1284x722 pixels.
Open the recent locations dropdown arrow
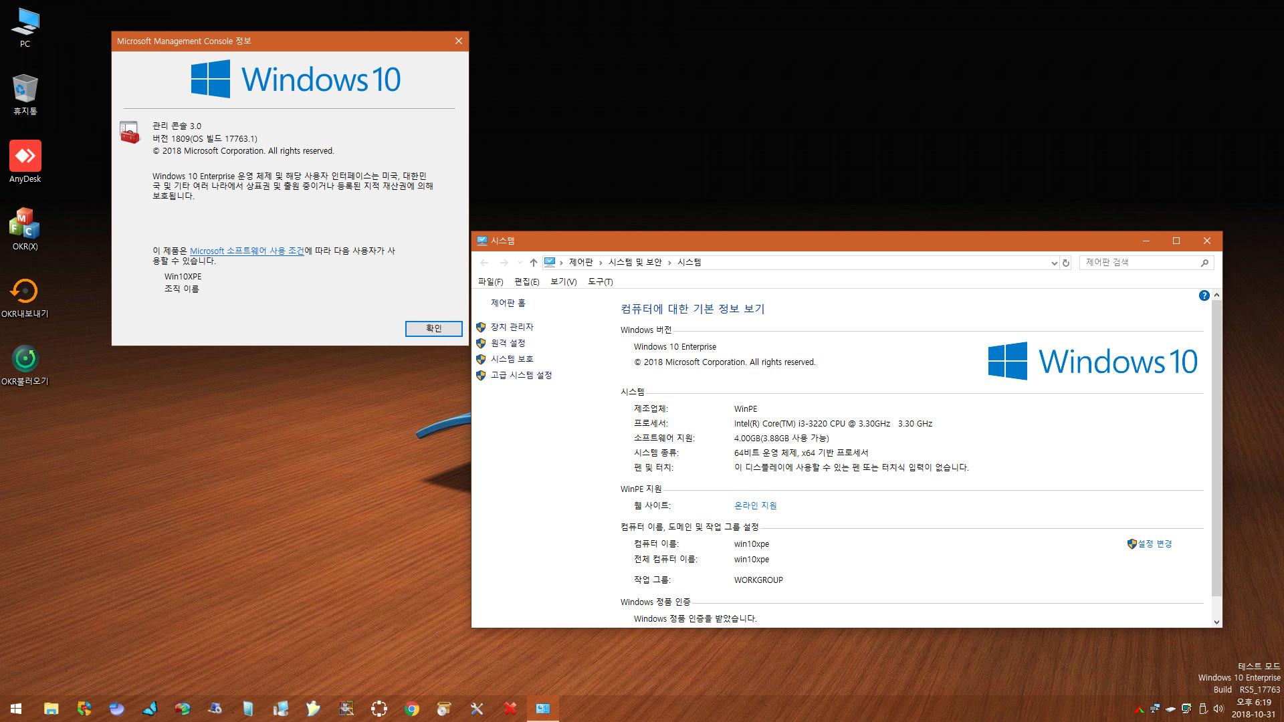click(x=520, y=263)
